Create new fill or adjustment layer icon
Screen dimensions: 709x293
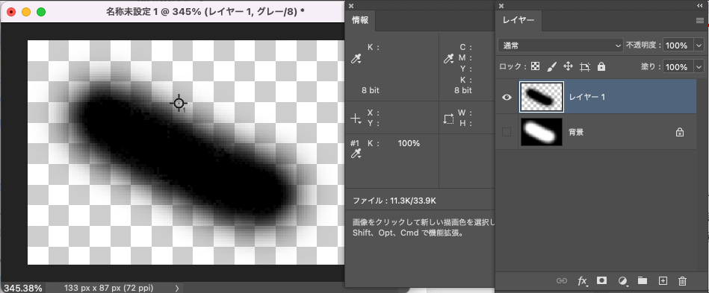pos(622,281)
